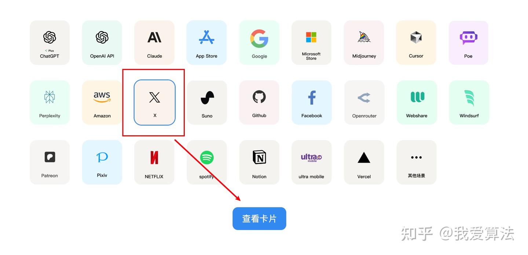Open the 其他场景 more options tile
Image resolution: width=528 pixels, height=255 pixels.
click(417, 162)
